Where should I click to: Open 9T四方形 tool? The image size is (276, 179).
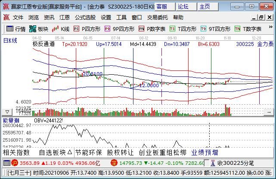216,29
